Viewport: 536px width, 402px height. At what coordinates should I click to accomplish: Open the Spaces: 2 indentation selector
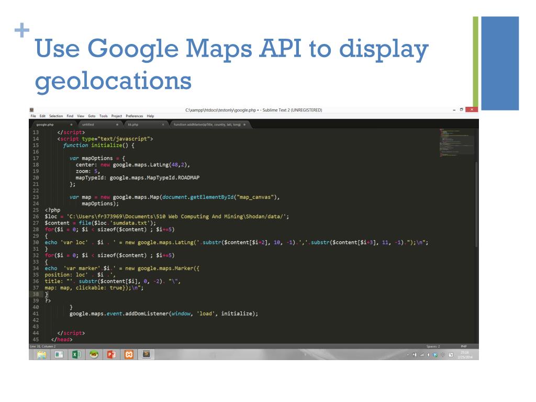click(433, 347)
